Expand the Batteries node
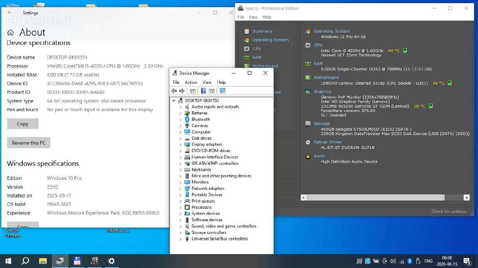 pyautogui.click(x=180, y=113)
